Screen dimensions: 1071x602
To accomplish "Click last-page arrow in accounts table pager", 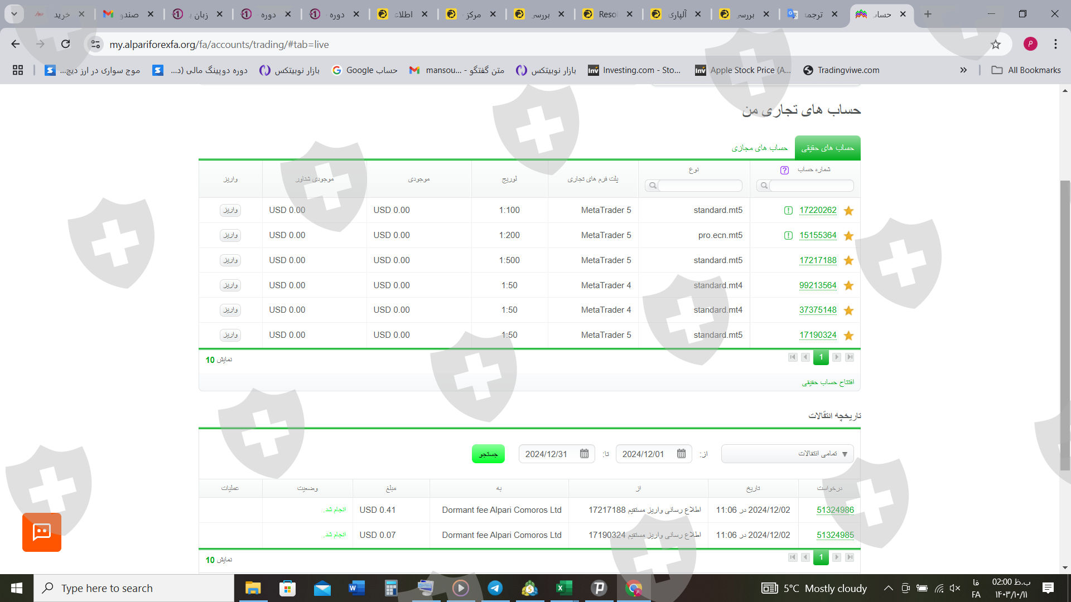I will pos(850,357).
